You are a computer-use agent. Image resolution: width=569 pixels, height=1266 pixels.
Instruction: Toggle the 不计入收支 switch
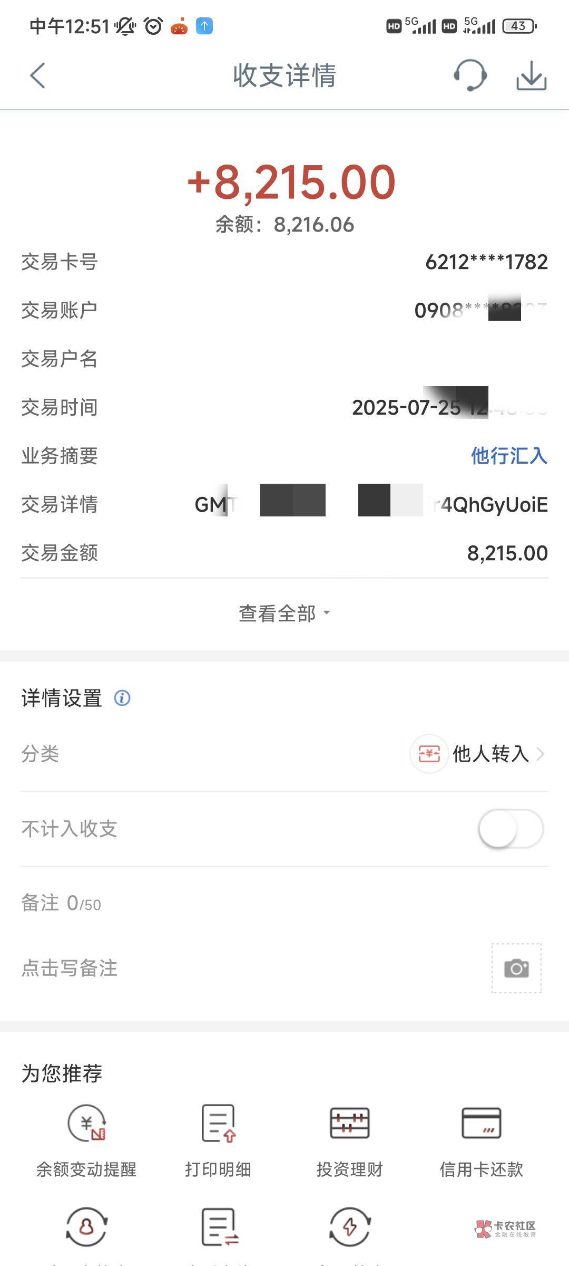click(511, 829)
